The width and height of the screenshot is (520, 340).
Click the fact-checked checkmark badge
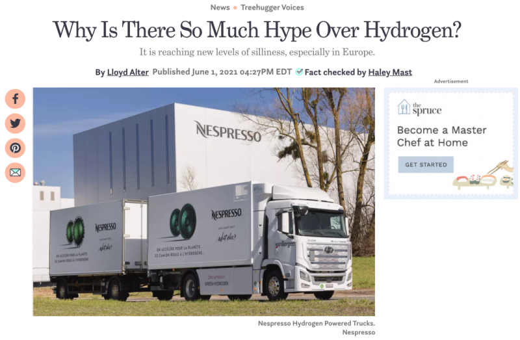coord(299,72)
